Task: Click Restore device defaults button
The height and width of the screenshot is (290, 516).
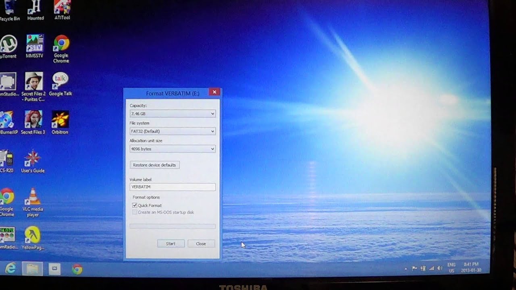Action: click(154, 165)
